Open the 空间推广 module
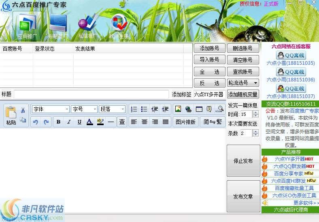The height and width of the screenshot is (222, 319). pos(27,26)
